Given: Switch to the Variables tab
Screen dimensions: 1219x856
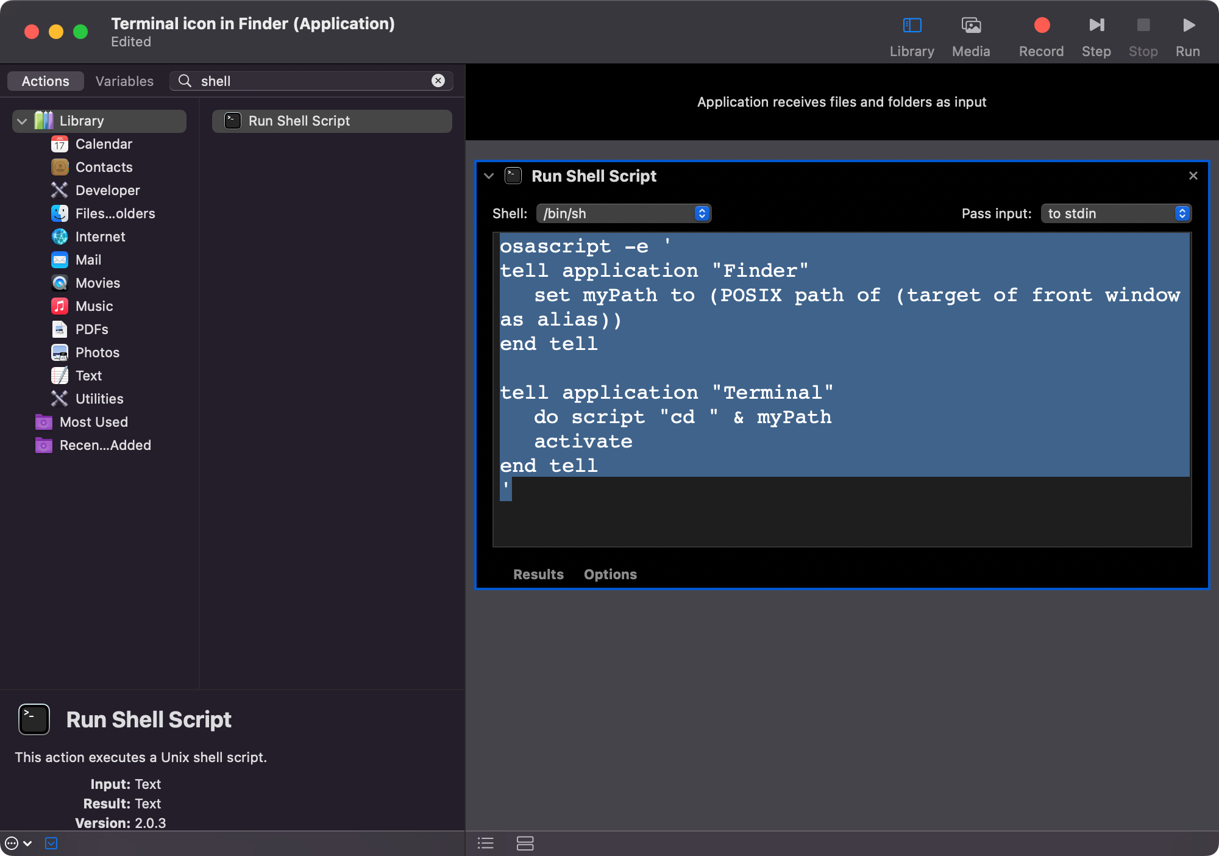Looking at the screenshot, I should click(124, 81).
